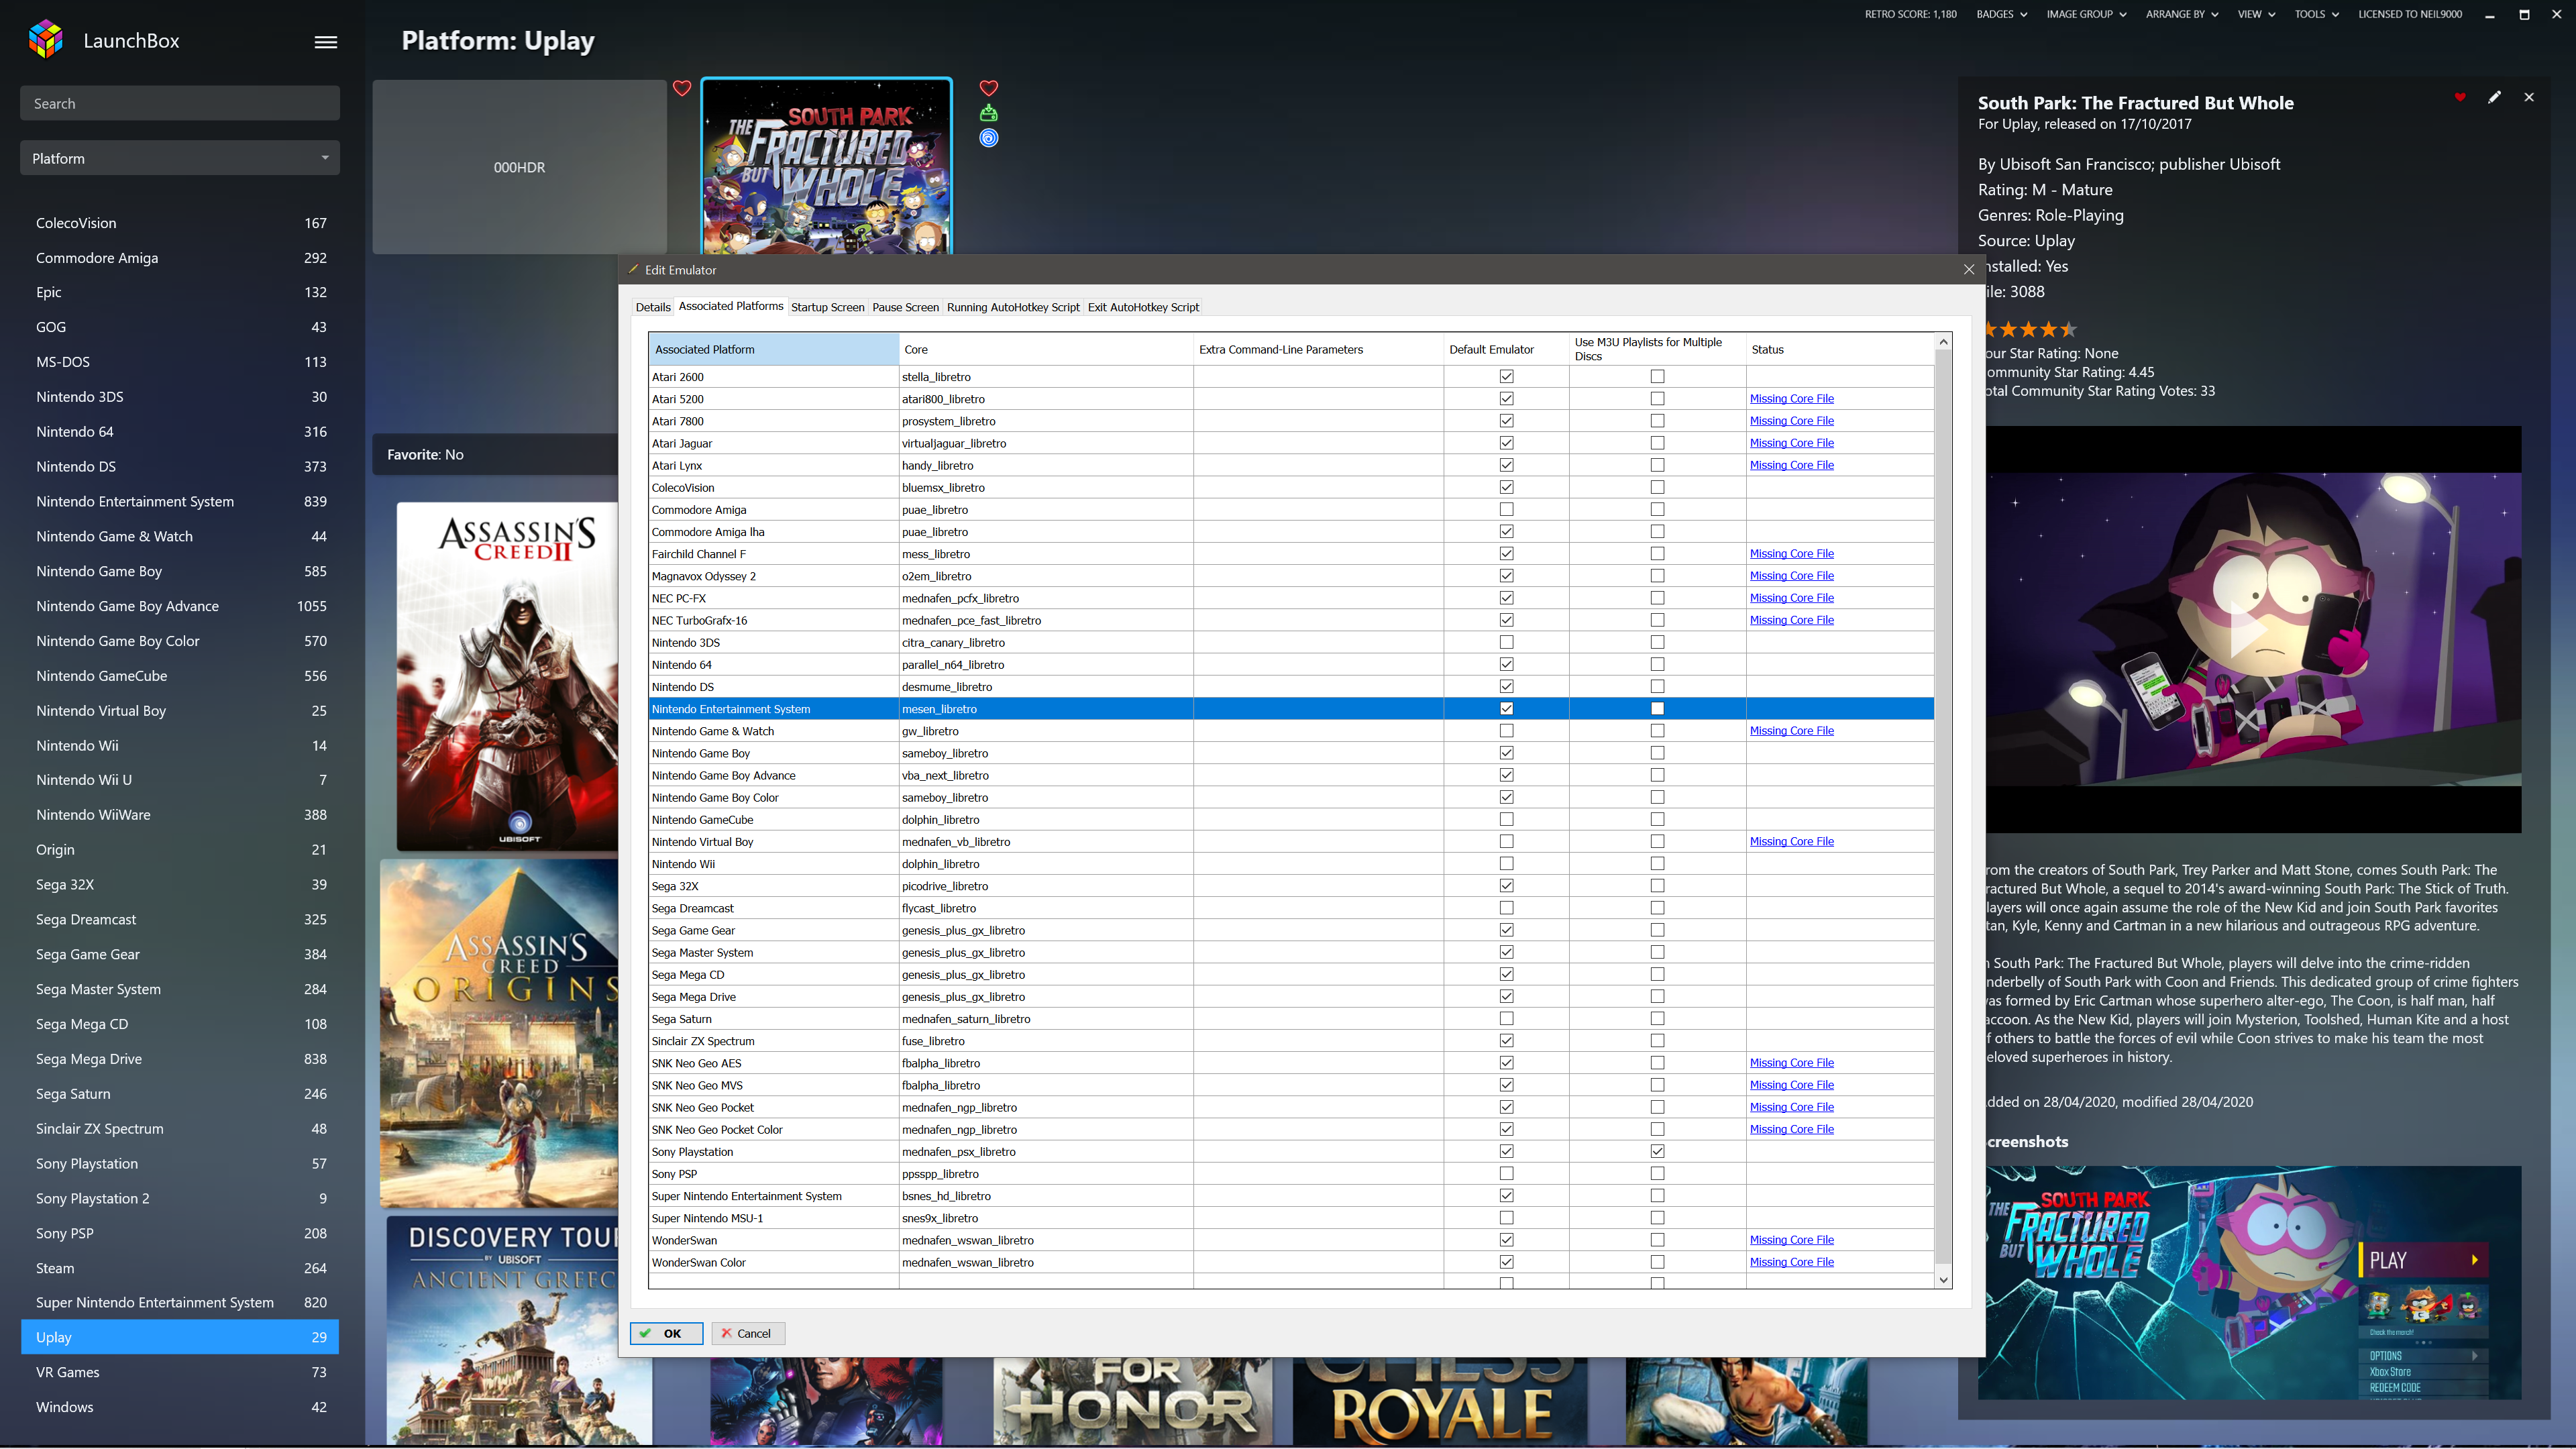This screenshot has height=1449, width=2576.
Task: Select Assassin's Creed II cover thumbnail
Action: (507, 676)
